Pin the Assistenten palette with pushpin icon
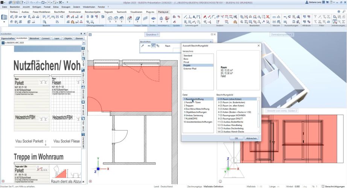This screenshot has height=188, width=347. tap(81, 33)
